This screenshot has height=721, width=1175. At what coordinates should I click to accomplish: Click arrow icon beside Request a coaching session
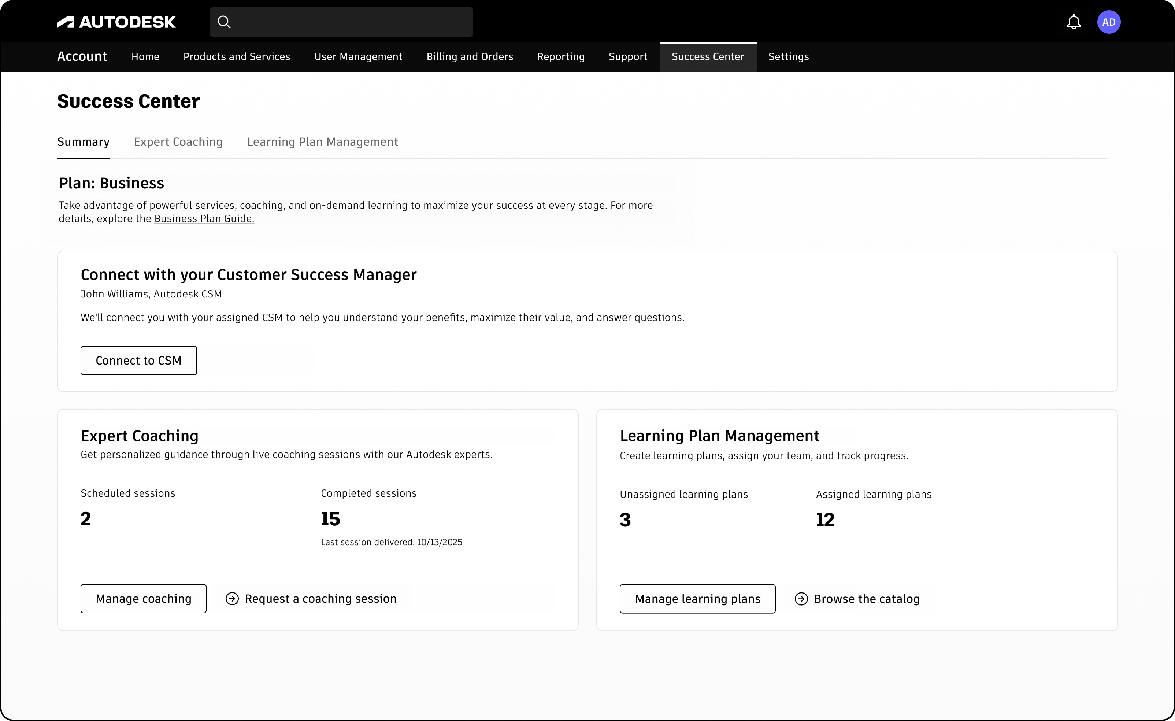[x=232, y=598]
